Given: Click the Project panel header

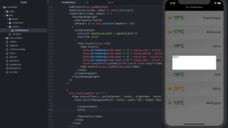Looking at the screenshot, I should click(x=24, y=2).
